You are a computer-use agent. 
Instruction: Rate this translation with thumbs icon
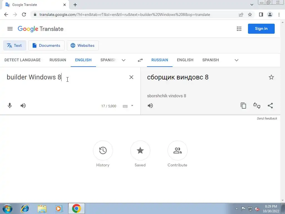coord(257,106)
